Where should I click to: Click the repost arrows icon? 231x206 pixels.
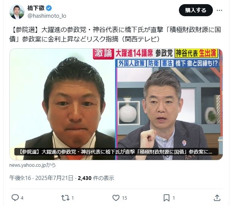tap(65, 198)
